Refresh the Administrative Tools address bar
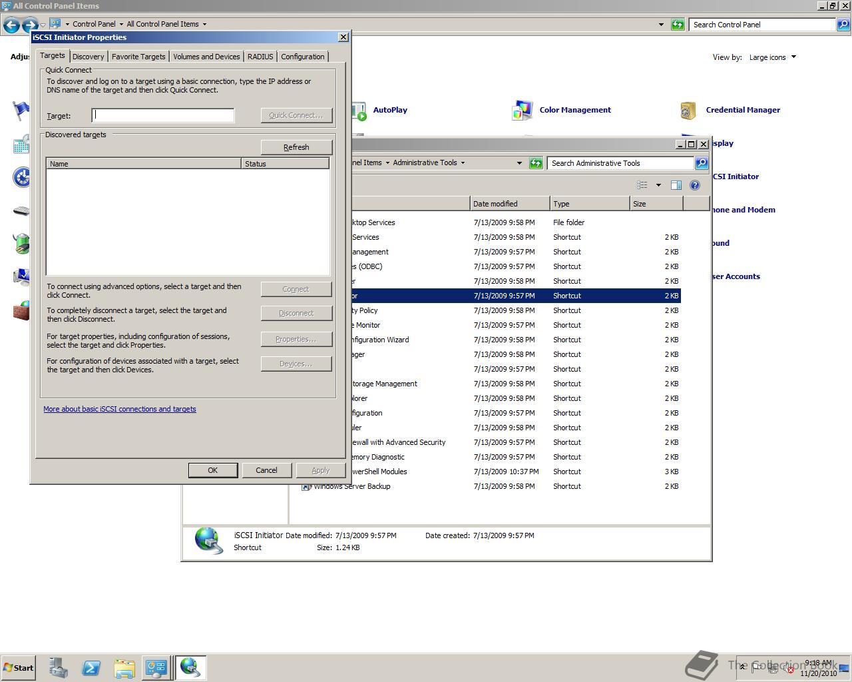 point(536,163)
